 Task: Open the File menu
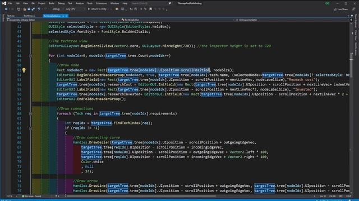[10, 3]
